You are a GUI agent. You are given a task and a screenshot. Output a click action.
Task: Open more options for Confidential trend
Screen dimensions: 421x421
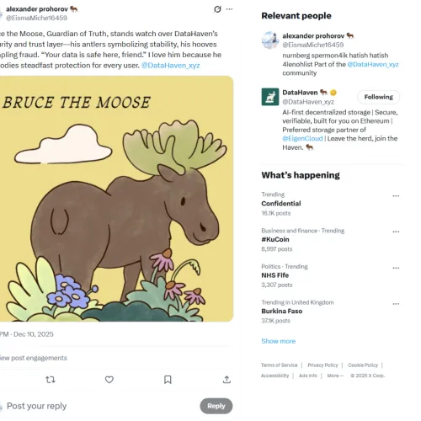pyautogui.click(x=396, y=196)
